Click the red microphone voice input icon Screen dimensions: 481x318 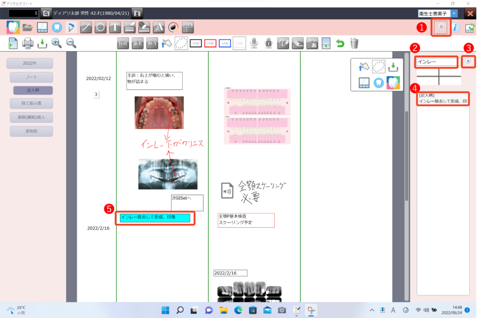254,43
